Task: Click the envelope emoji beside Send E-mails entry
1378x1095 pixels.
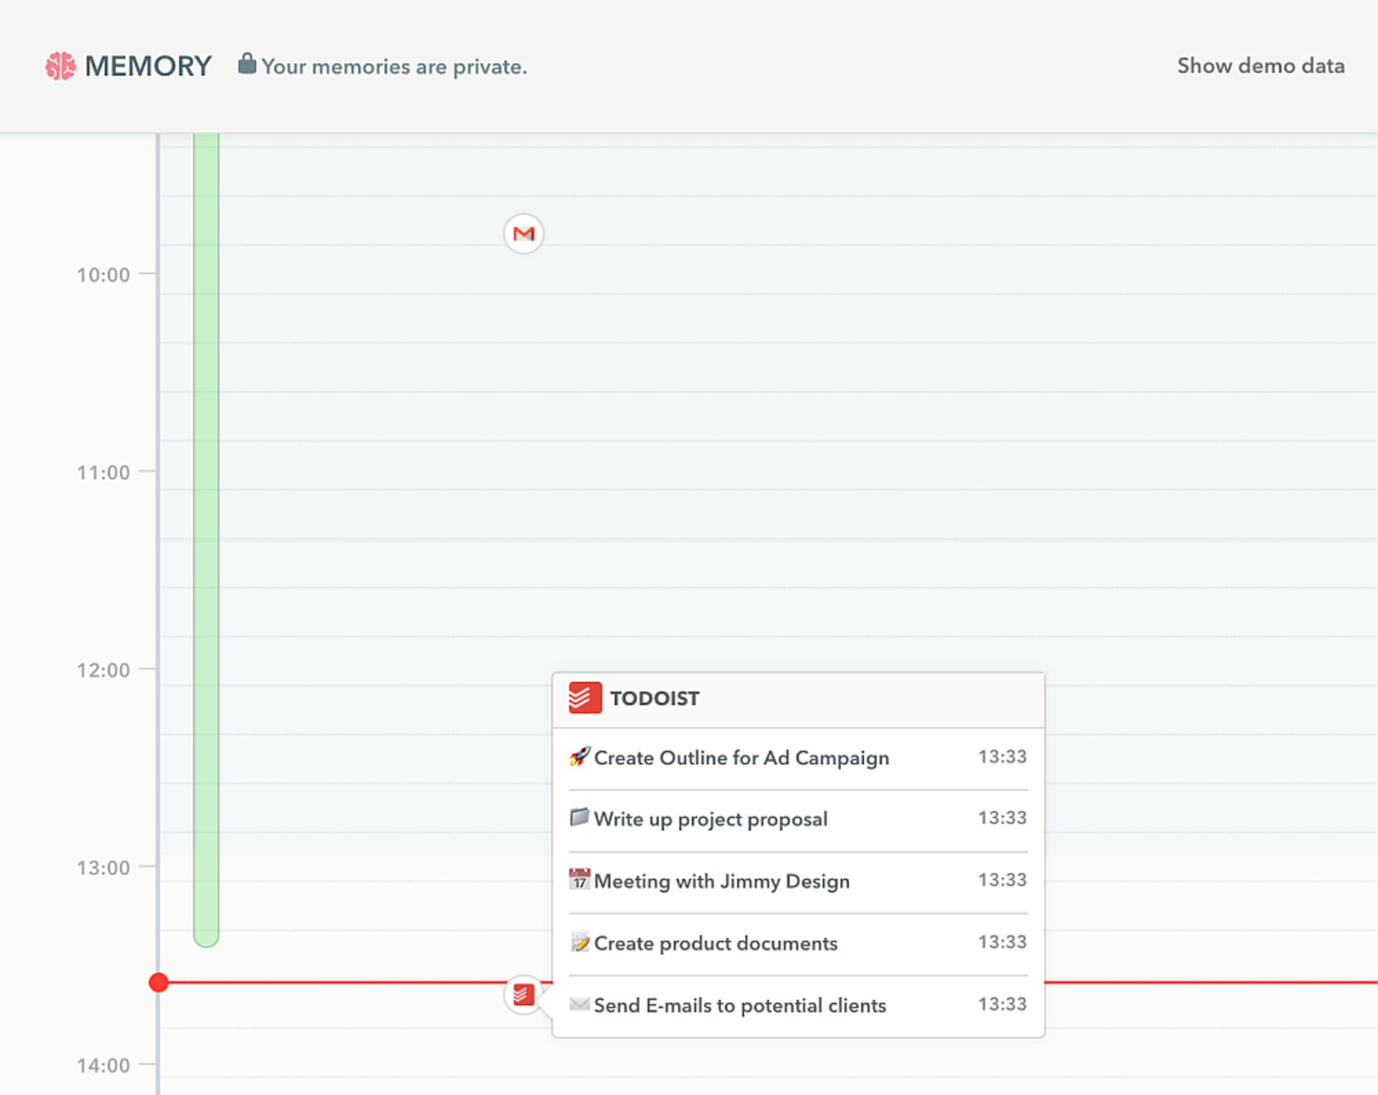Action: tap(579, 1004)
